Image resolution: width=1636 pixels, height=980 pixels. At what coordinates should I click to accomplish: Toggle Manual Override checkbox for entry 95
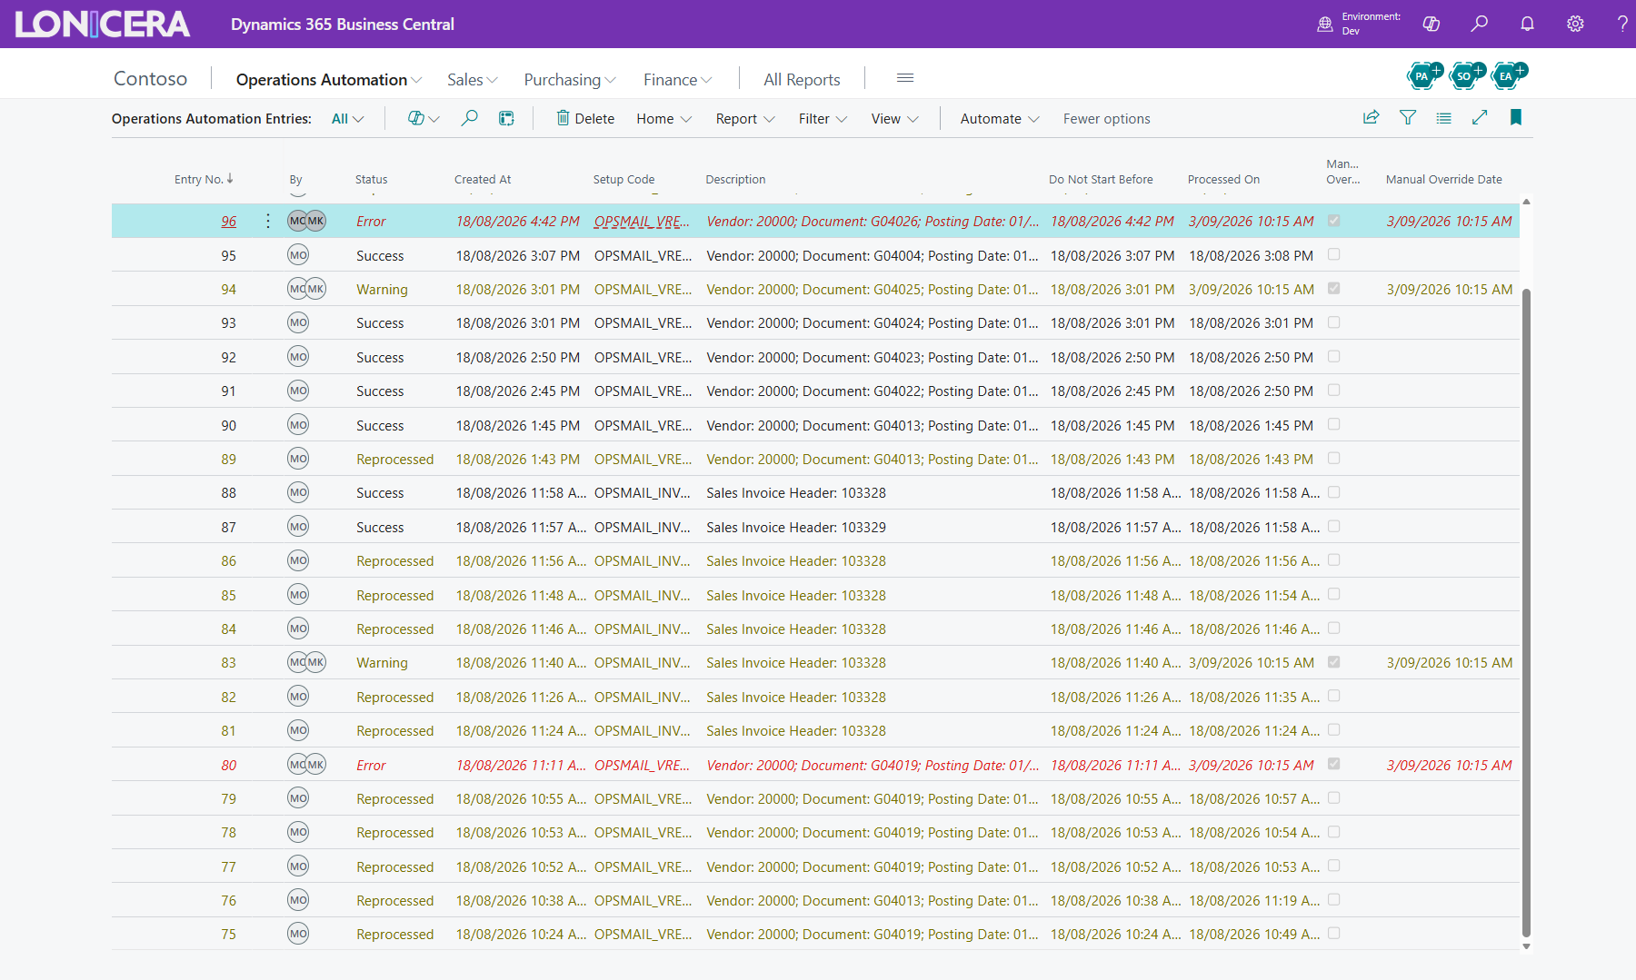[x=1333, y=255]
